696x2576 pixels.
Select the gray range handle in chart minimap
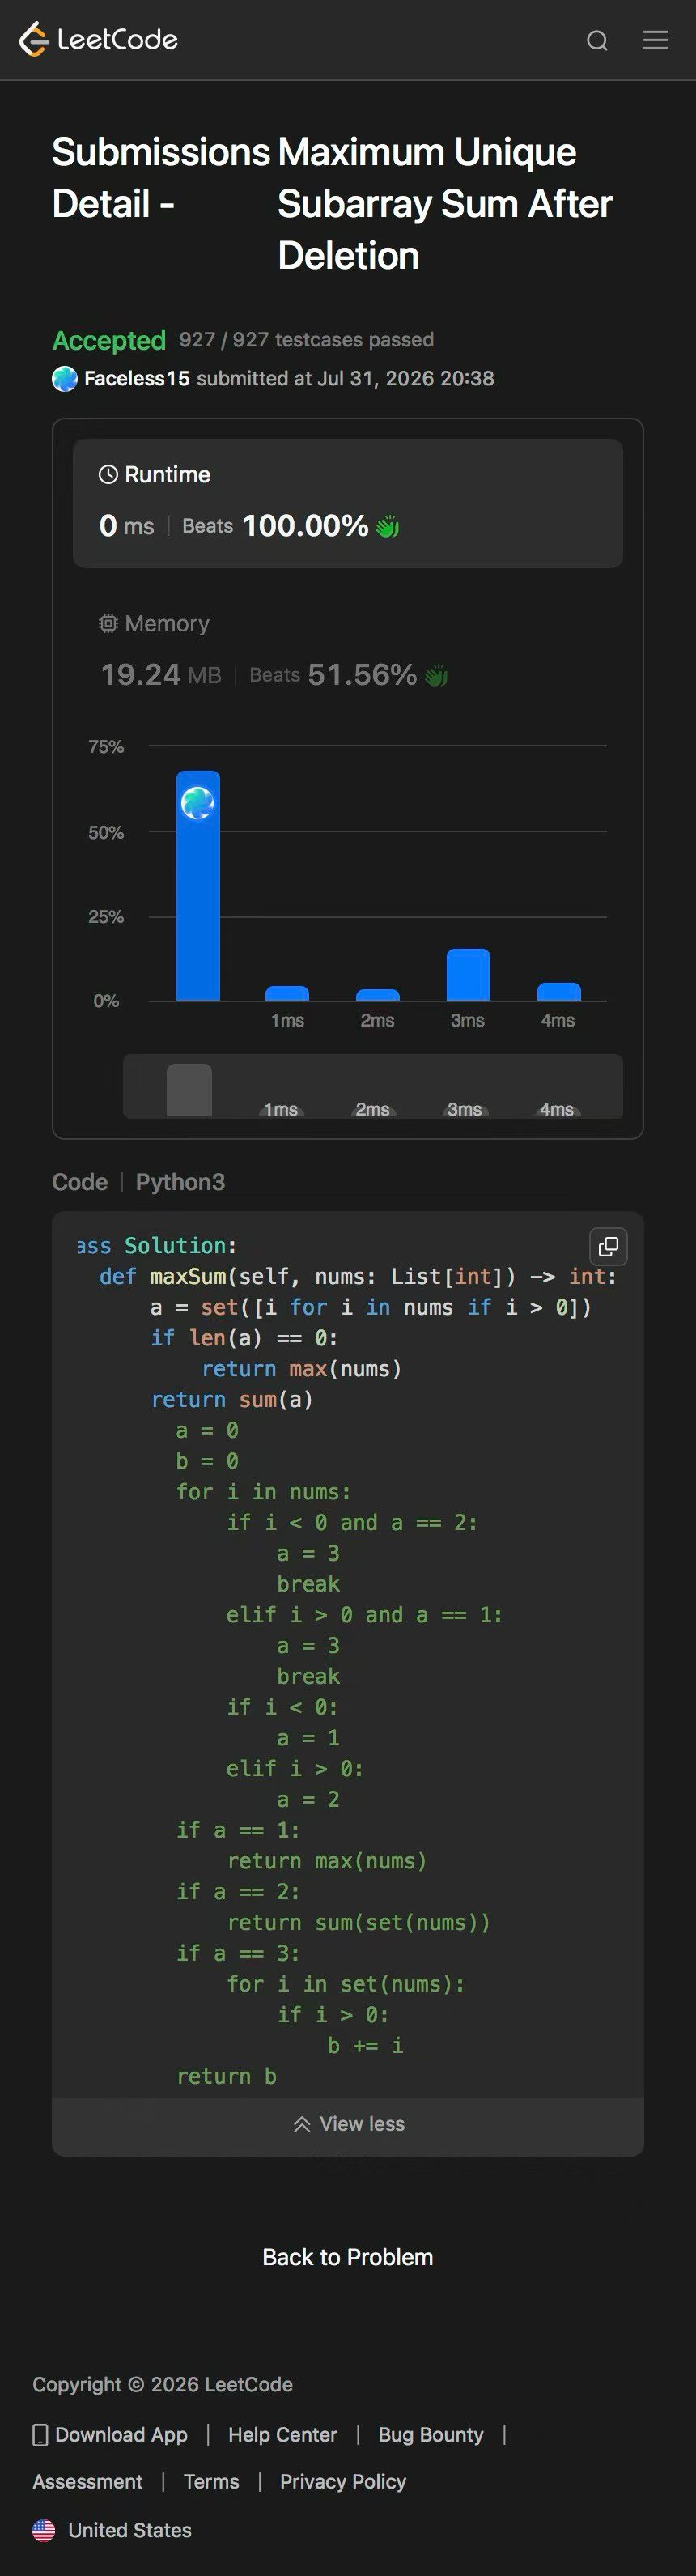pyautogui.click(x=189, y=1090)
